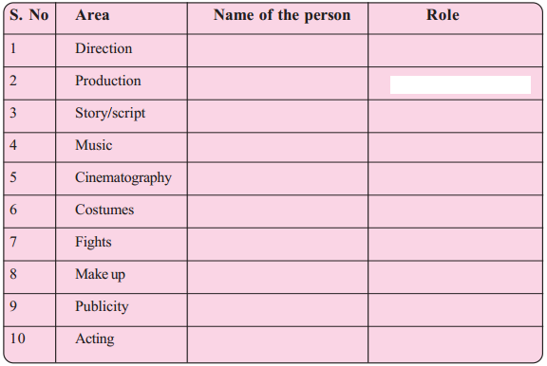The image size is (547, 366).
Task: Click the empty role cell for Acting
Action: point(455,344)
